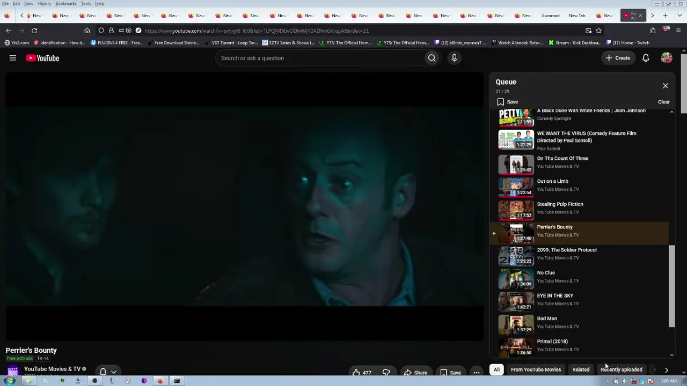Go to YouTube home via logo
The height and width of the screenshot is (386, 687).
pos(42,58)
